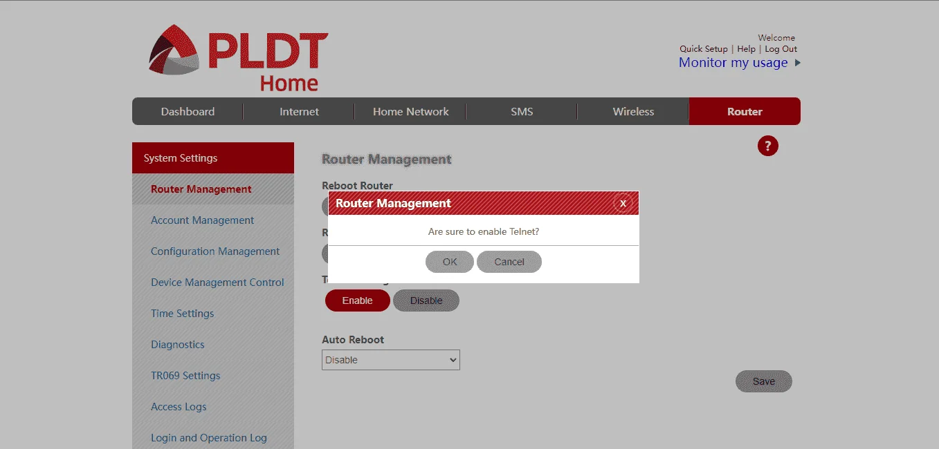This screenshot has height=449, width=939.
Task: Click the PLDT Home logo
Action: click(x=238, y=59)
